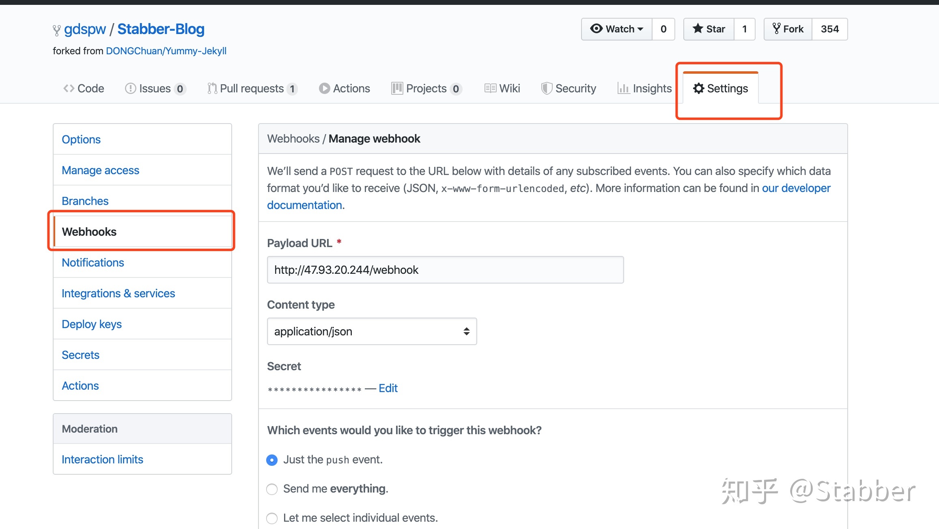
Task: Click the Settings gear icon
Action: click(699, 89)
